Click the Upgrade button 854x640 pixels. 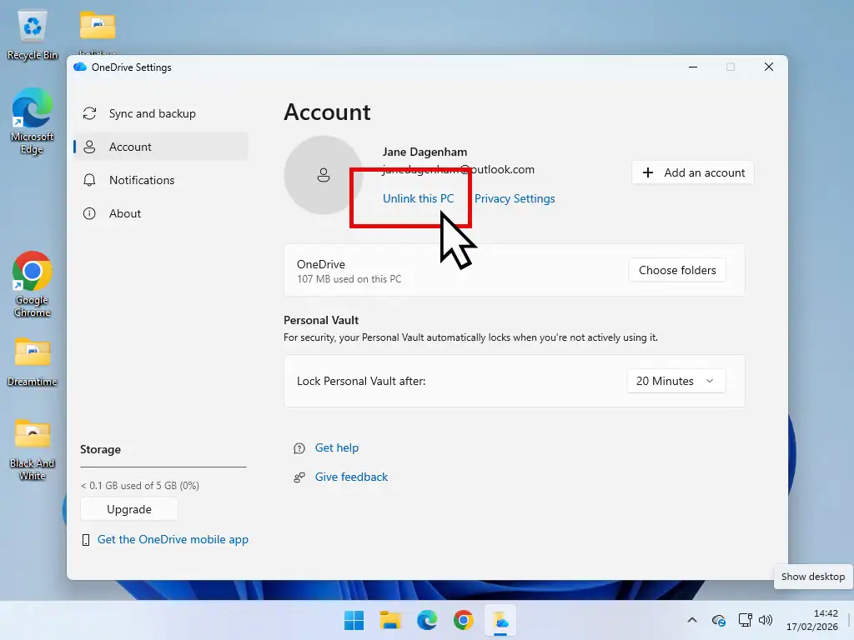[x=128, y=508]
